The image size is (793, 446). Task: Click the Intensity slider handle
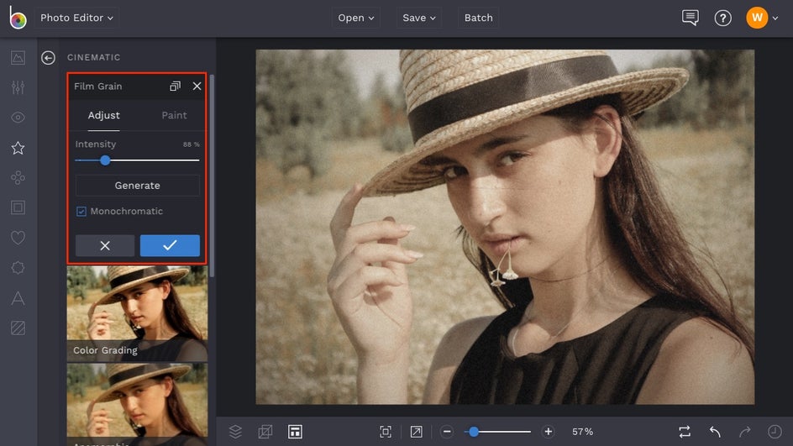[105, 160]
